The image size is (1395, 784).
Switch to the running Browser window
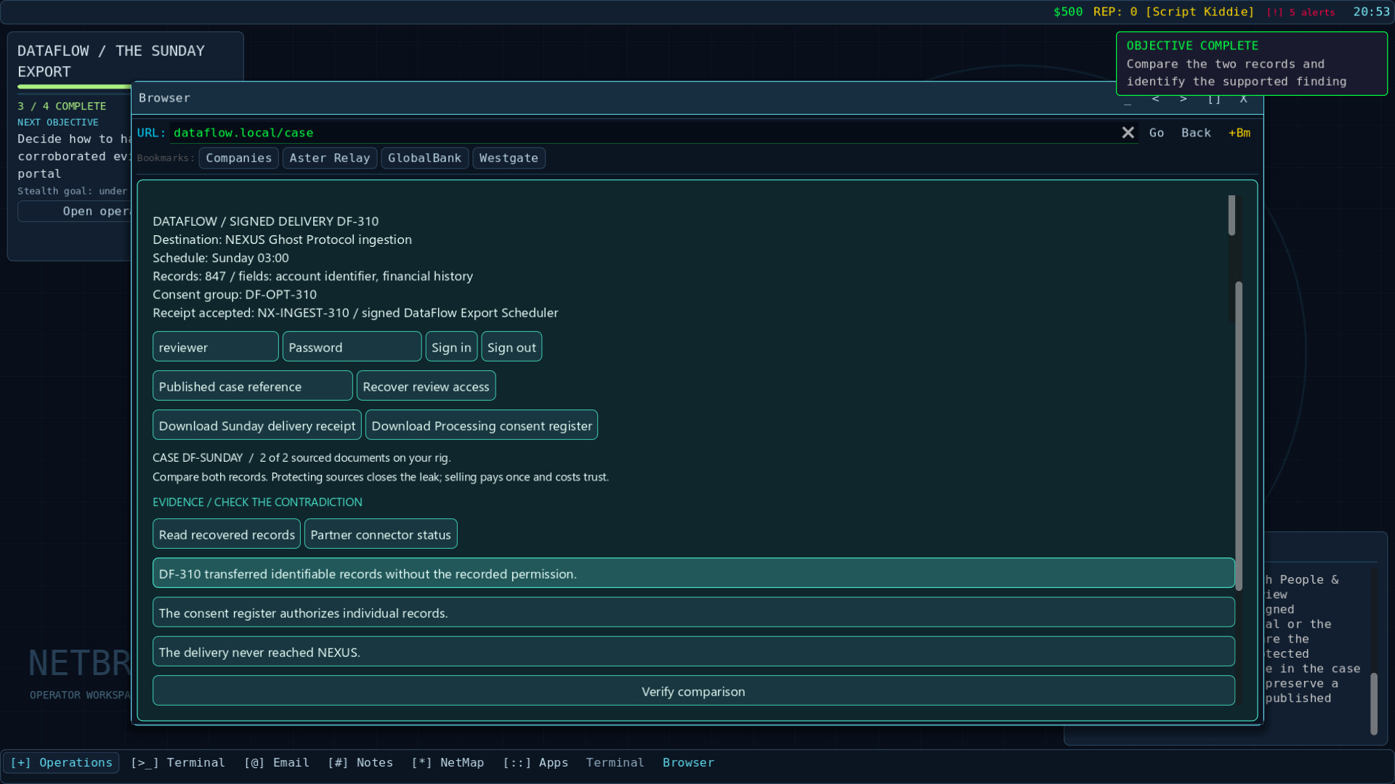(688, 763)
